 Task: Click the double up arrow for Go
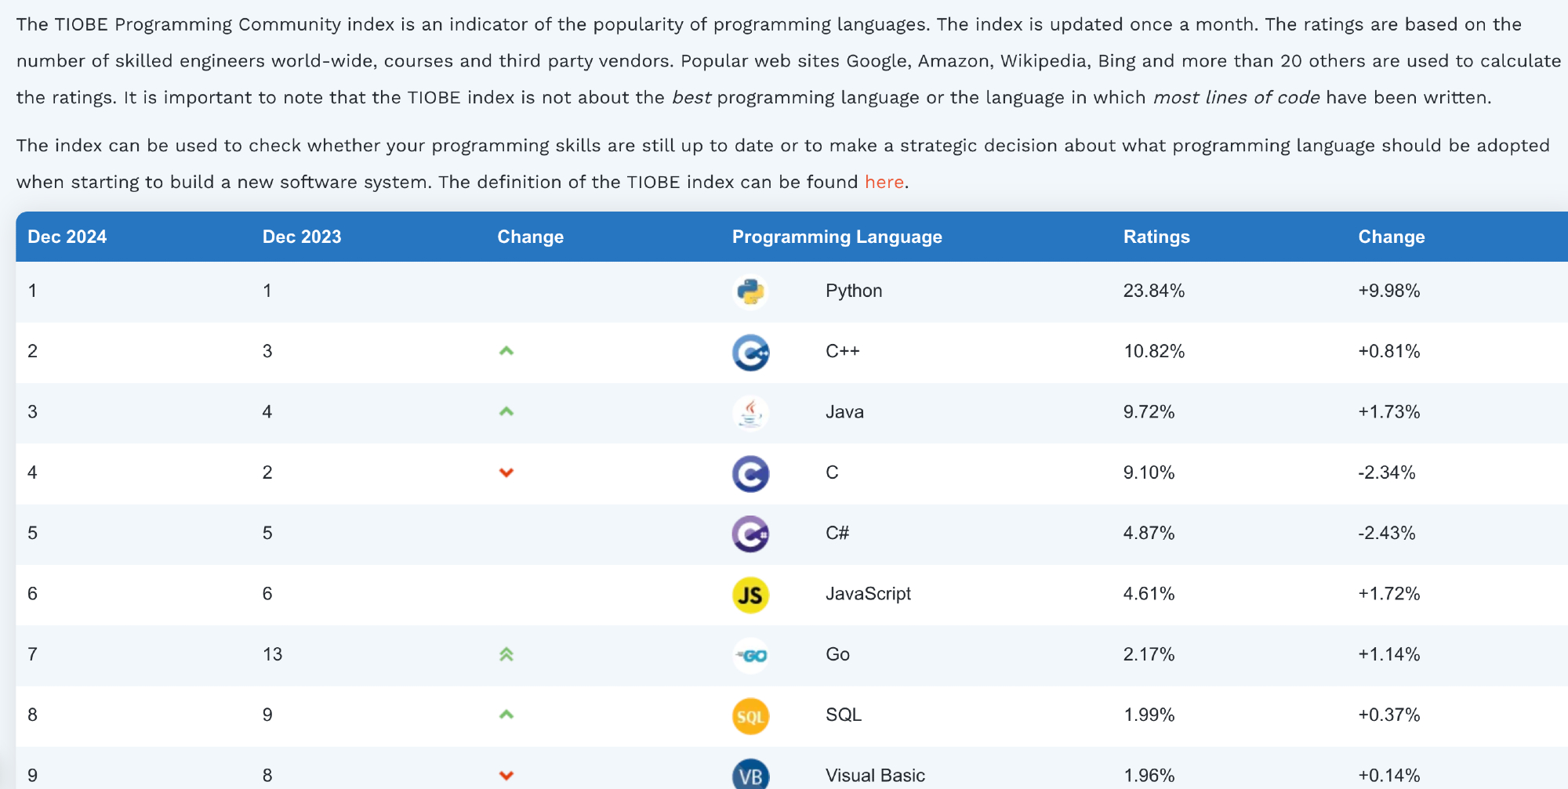(506, 654)
